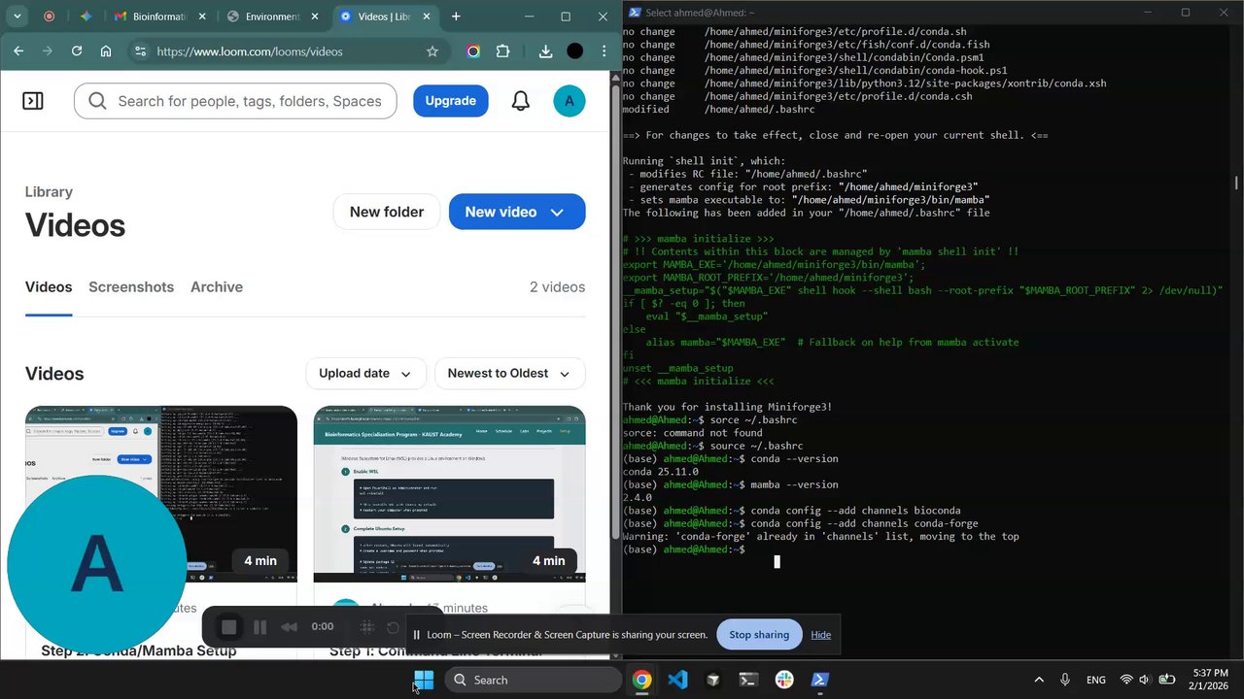
Task: Expand the New video dropdown
Action: (557, 212)
